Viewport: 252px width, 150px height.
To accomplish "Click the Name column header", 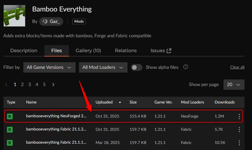I will coord(31,102).
